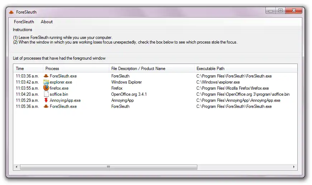Select the 11:05:29 a.m. time cell
This screenshot has width=312, height=185.
(x=27, y=100)
